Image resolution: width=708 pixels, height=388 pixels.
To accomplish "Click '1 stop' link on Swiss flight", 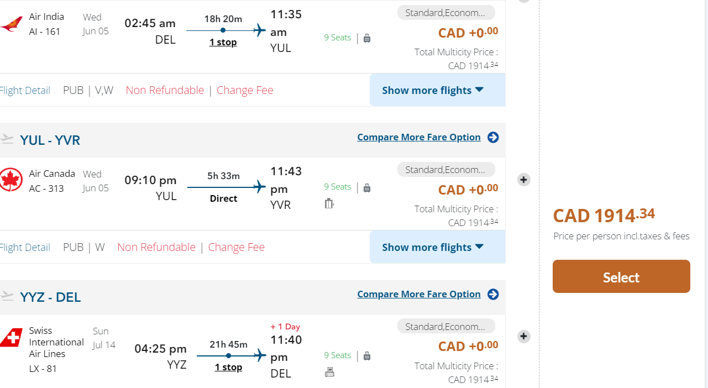I will click(x=228, y=367).
